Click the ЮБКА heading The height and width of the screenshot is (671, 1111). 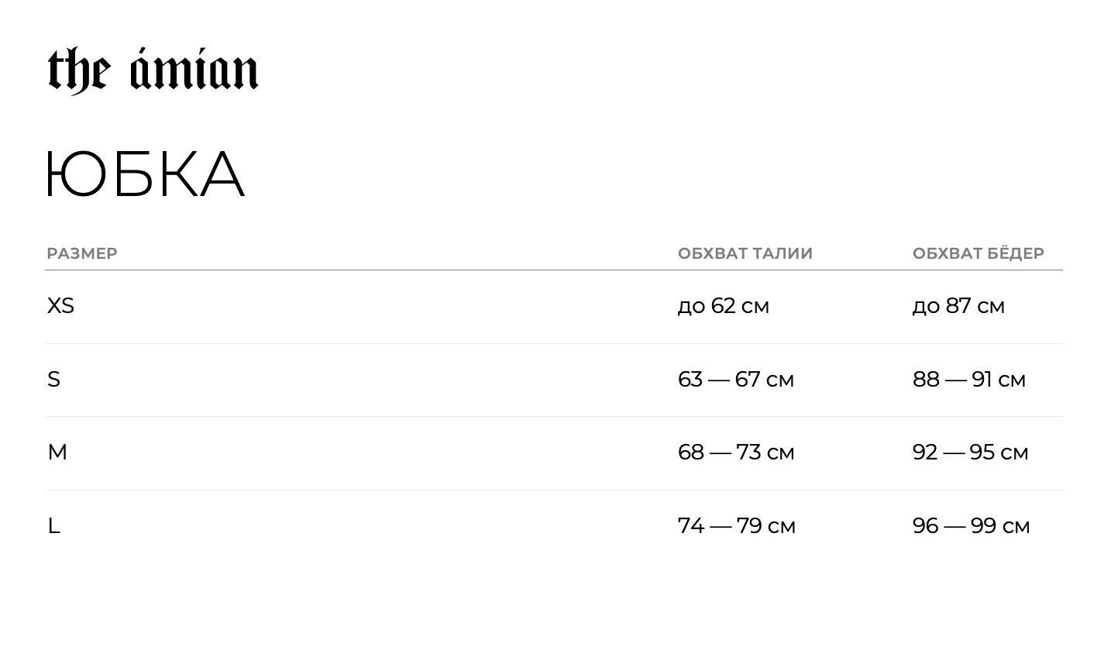(x=145, y=174)
